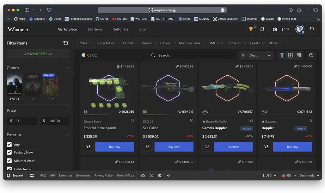The image size is (325, 193).
Task: Add Gamma Doppler to cart
Action: 207,147
